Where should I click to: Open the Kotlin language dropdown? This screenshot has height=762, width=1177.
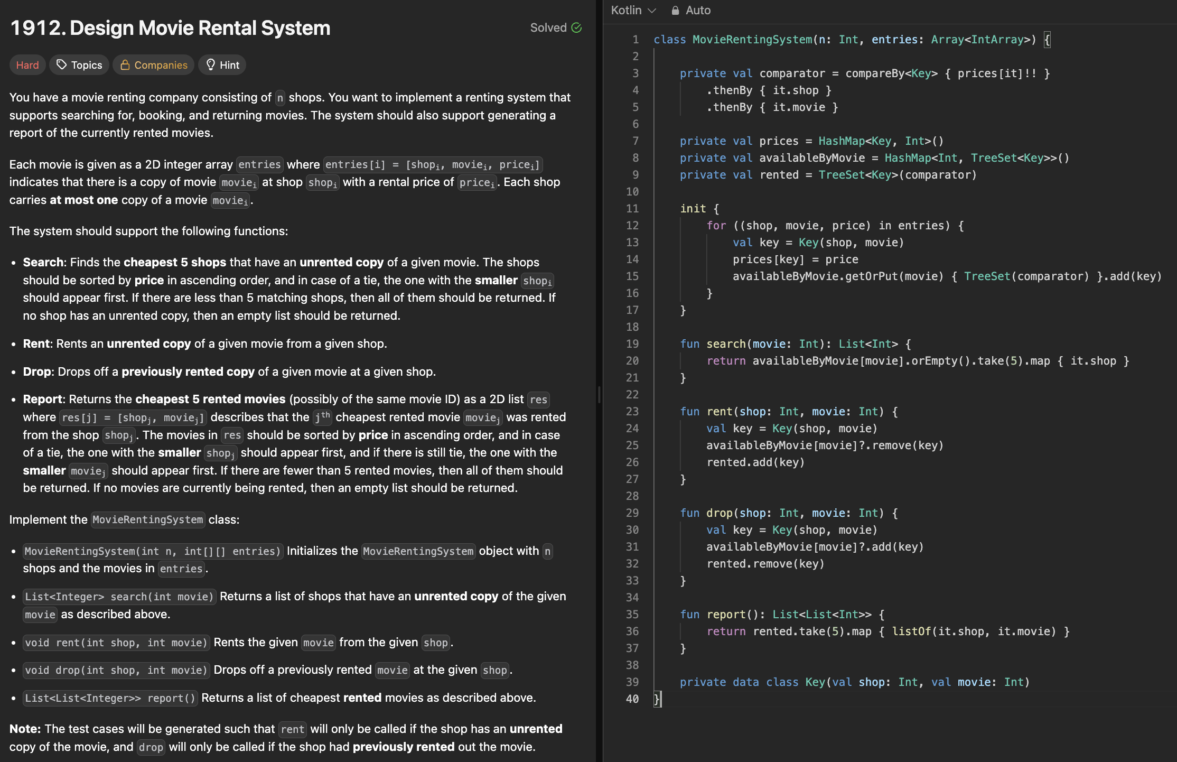pos(633,11)
